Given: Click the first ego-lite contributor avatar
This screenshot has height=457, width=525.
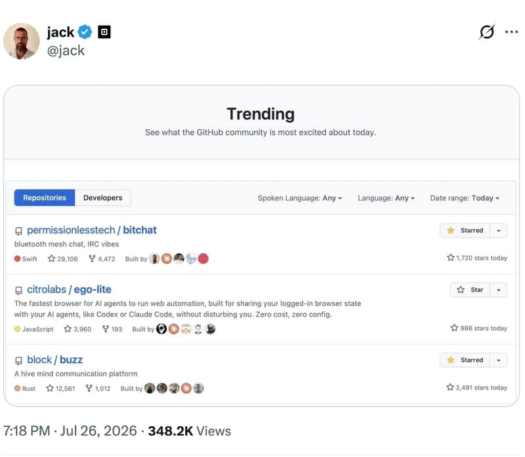Looking at the screenshot, I should [x=161, y=329].
